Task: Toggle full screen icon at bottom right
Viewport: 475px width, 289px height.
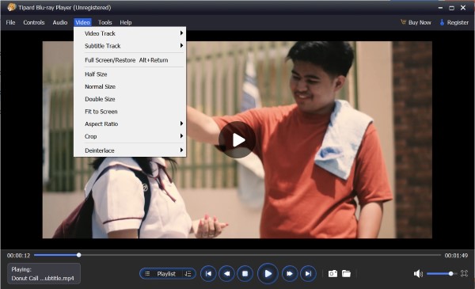Action: (x=464, y=273)
